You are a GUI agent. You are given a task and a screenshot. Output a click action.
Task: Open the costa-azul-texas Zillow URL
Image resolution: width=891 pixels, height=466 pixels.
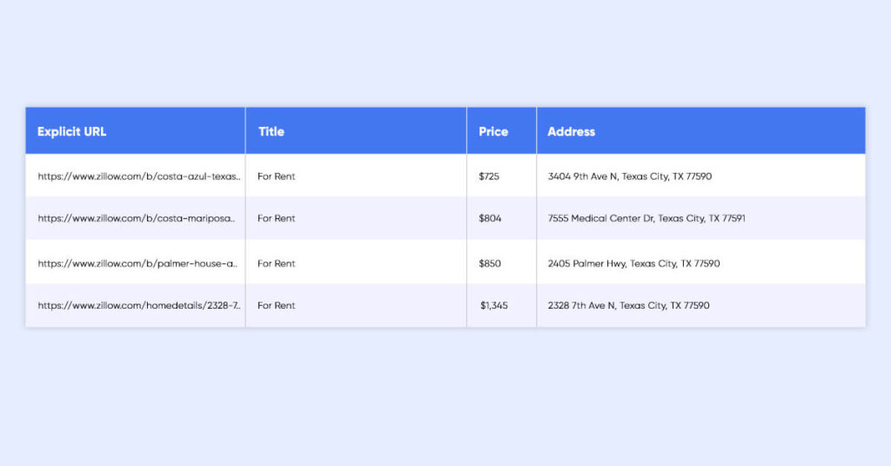point(139,176)
